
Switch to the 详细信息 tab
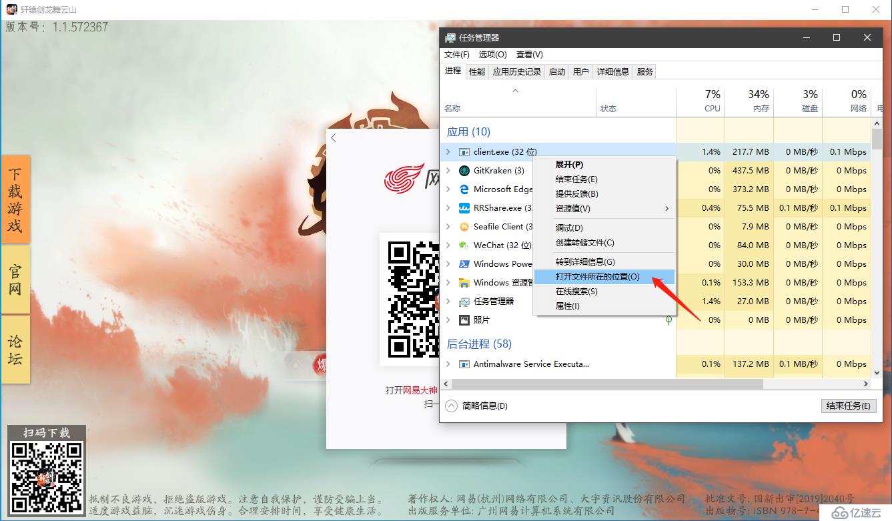[613, 71]
